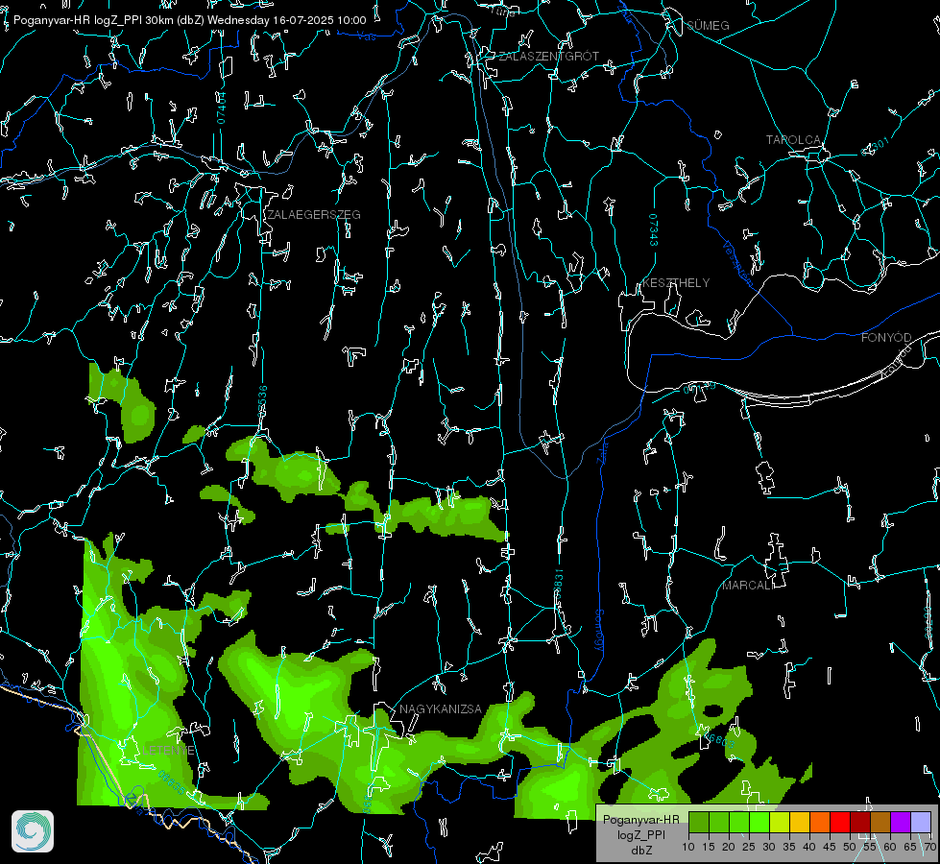Click the KESZTHELY city label
This screenshot has width=940, height=864.
[676, 282]
